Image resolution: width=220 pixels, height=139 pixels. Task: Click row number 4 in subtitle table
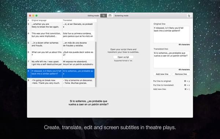click(x=29, y=33)
